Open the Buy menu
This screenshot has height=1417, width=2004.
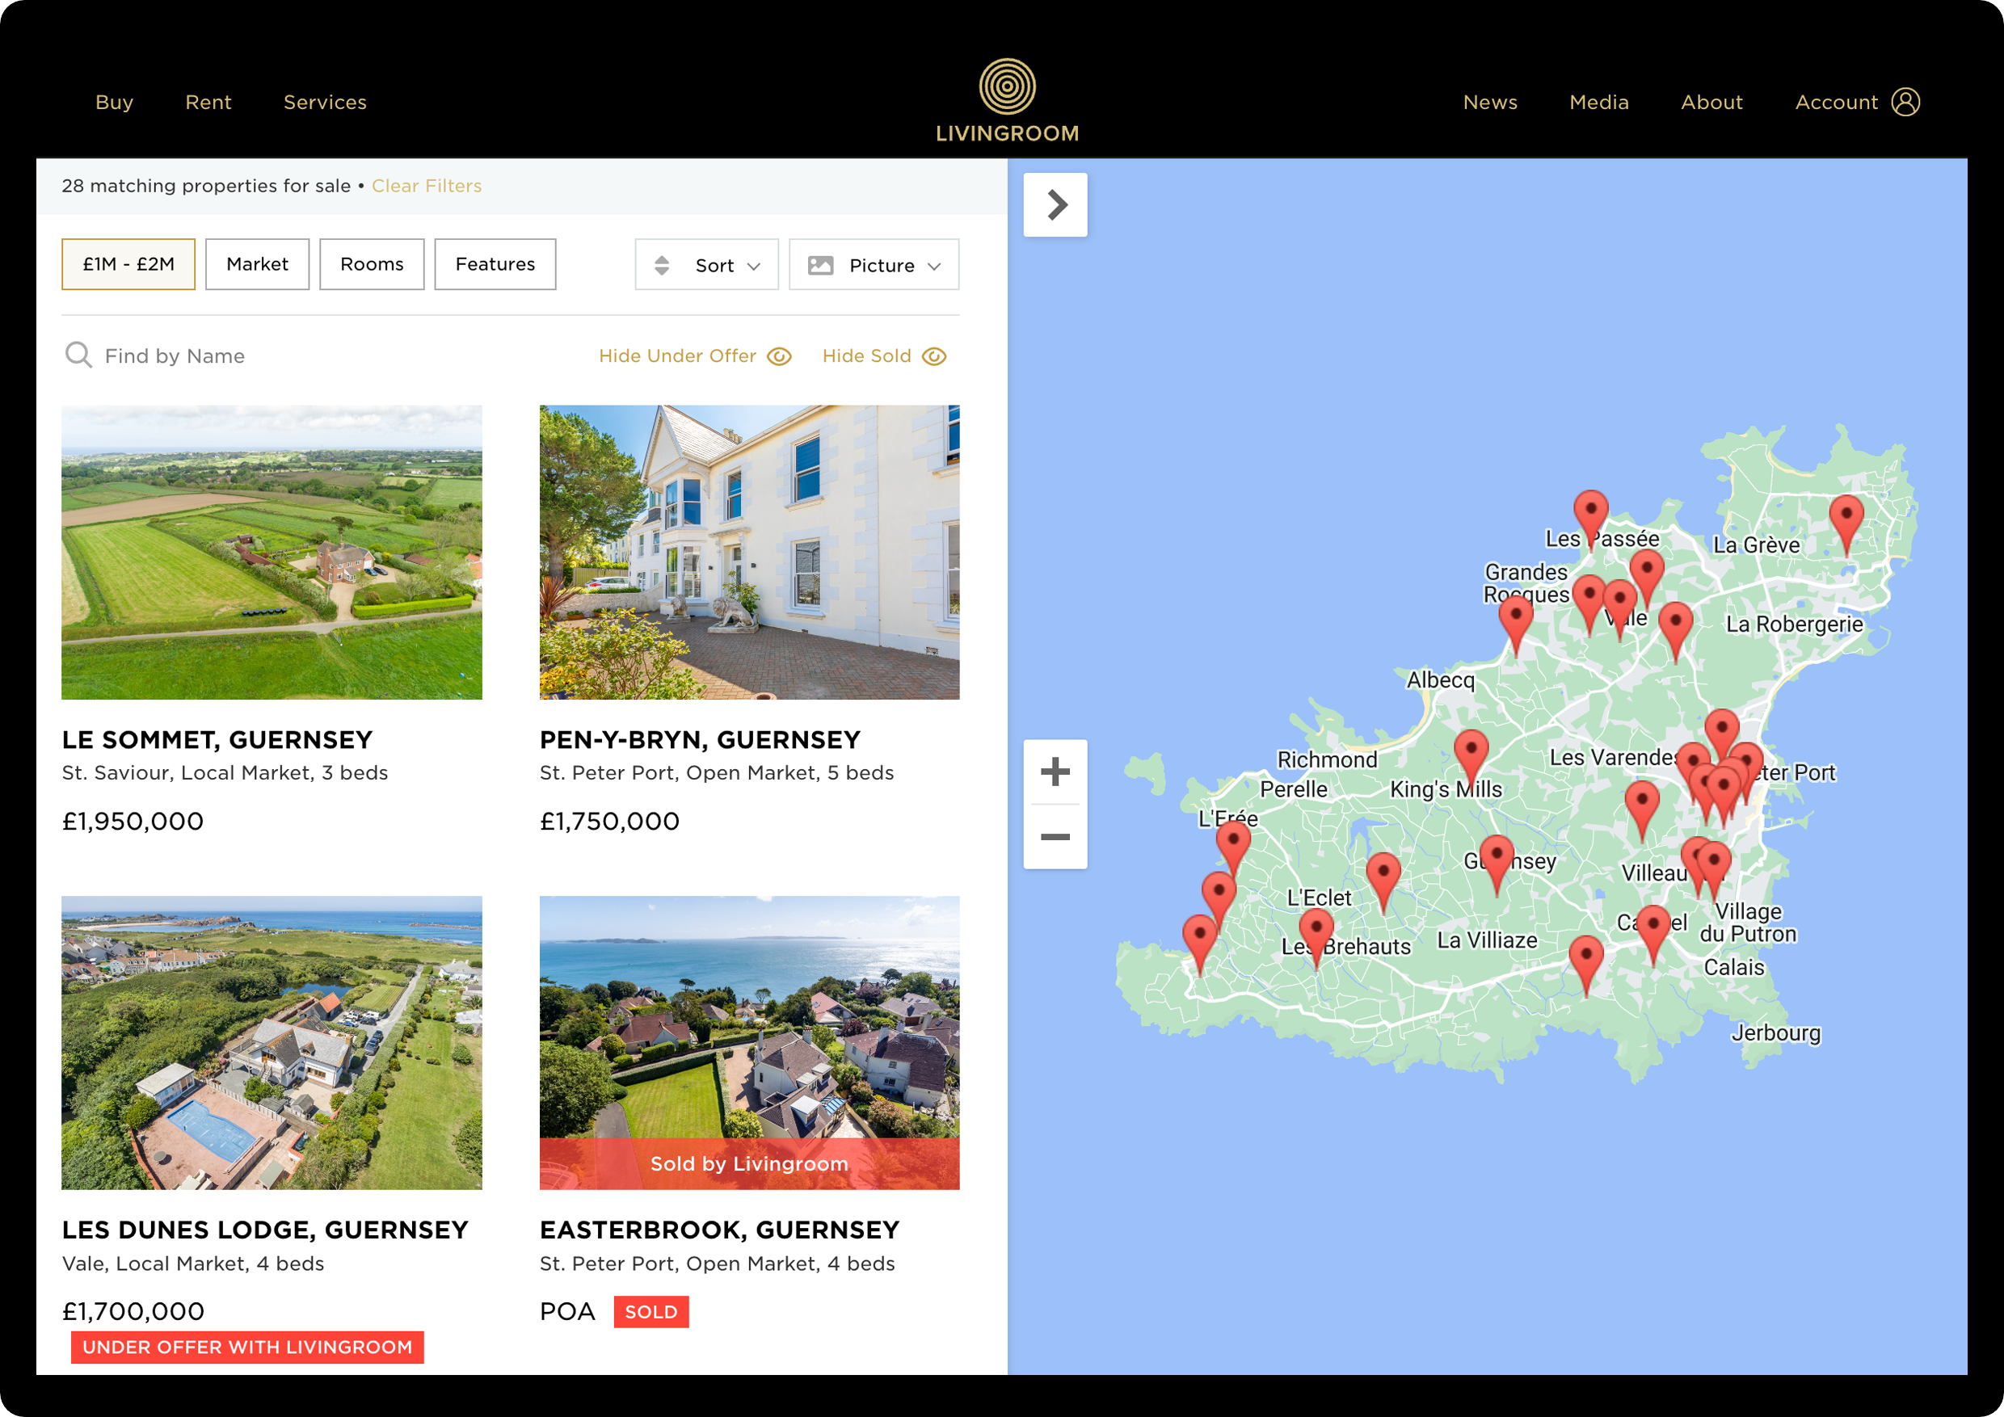(x=113, y=102)
